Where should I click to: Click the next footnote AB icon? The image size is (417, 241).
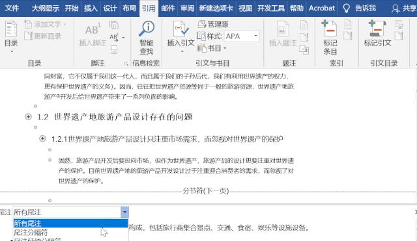(x=113, y=37)
